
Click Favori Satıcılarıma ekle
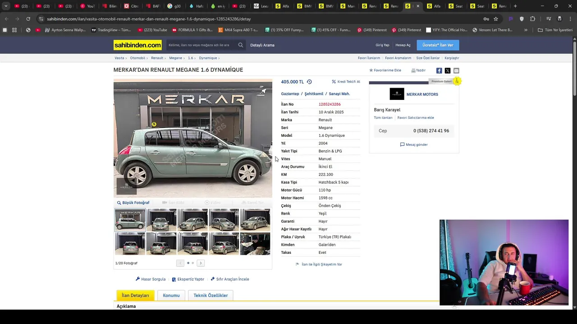pyautogui.click(x=416, y=117)
